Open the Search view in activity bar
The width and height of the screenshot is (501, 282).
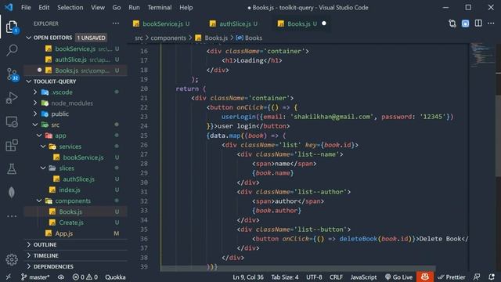12,50
